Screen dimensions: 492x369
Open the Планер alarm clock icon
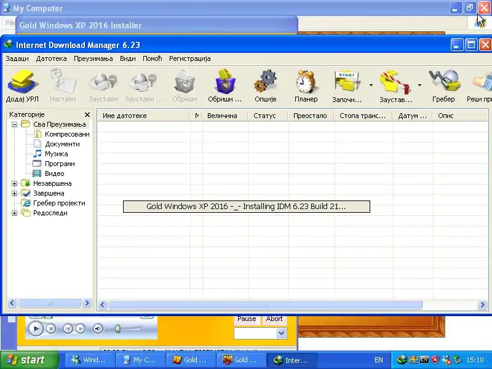(x=306, y=85)
